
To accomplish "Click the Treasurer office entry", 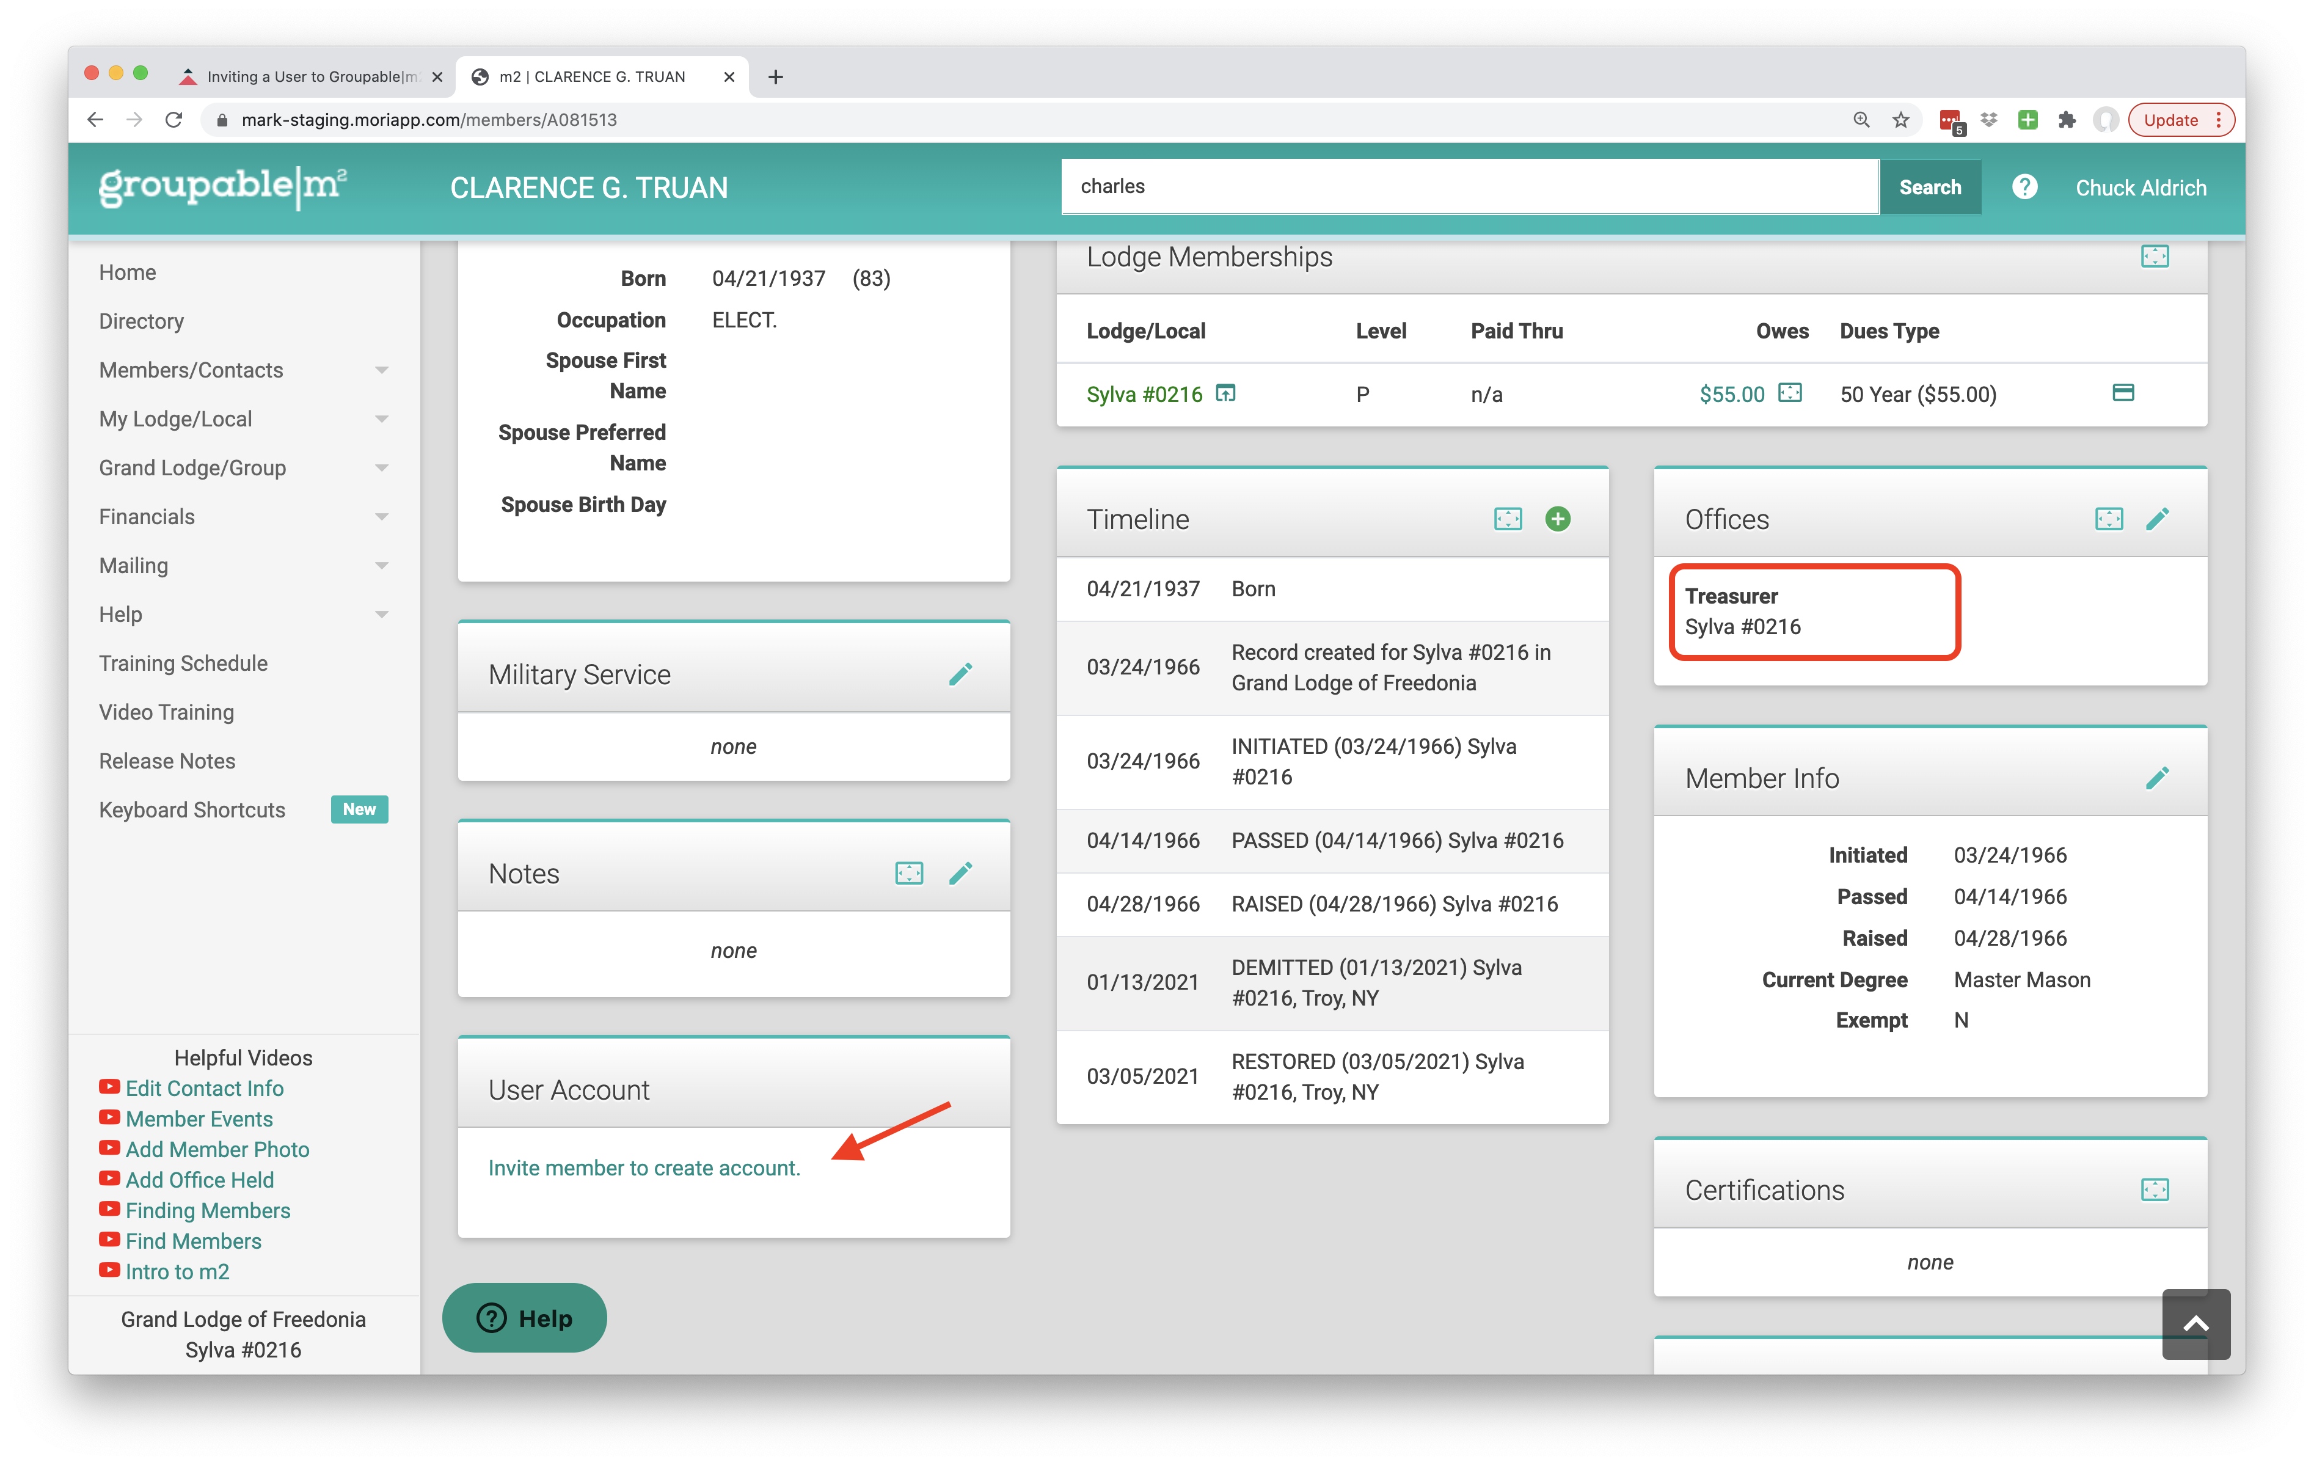I will 1814,612.
